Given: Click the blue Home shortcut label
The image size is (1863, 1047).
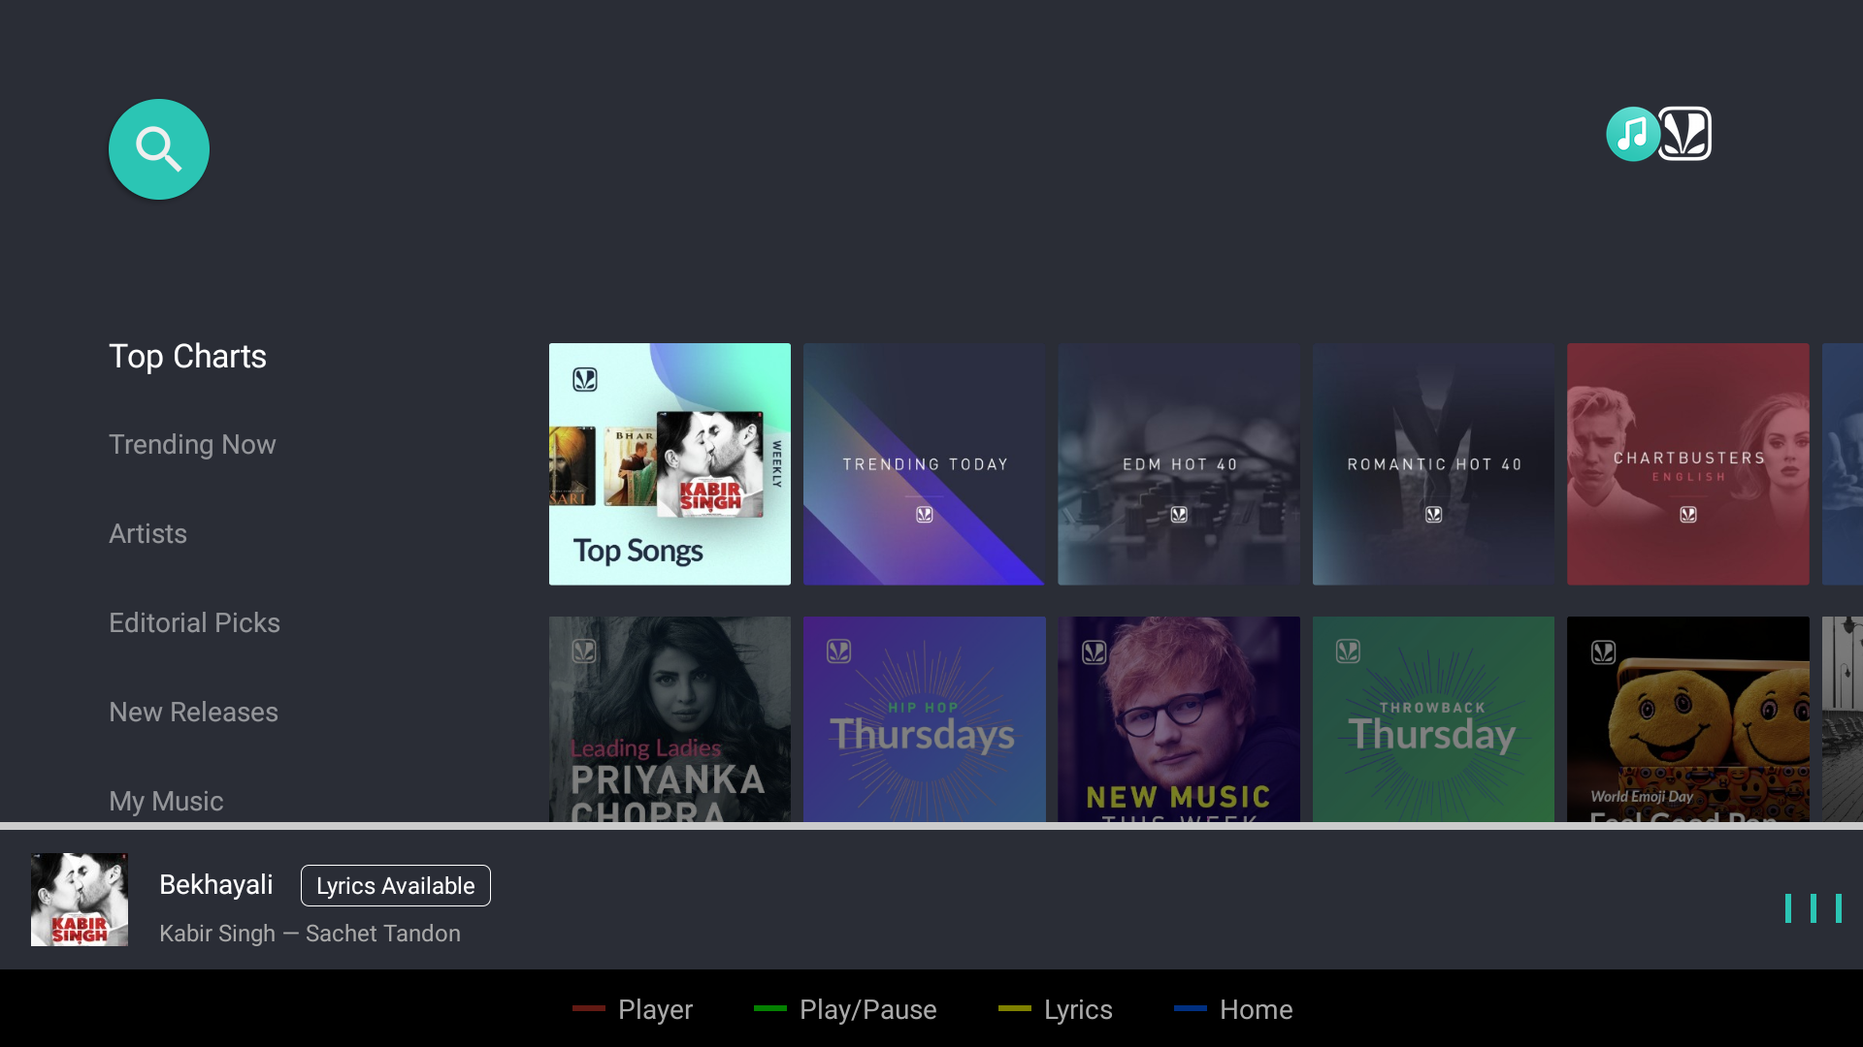Looking at the screenshot, I should [x=1256, y=1009].
